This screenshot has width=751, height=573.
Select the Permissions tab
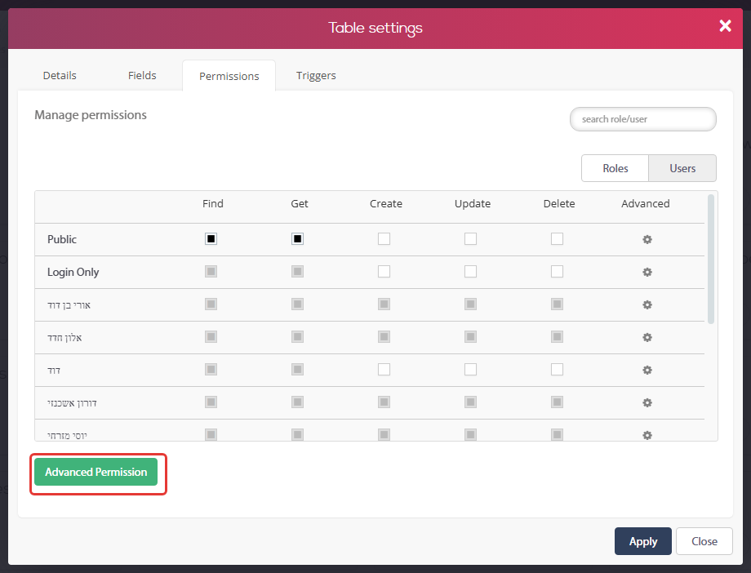[229, 76]
